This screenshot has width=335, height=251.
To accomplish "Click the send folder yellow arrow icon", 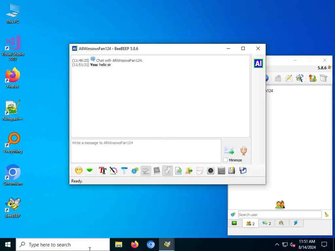I will click(189, 171).
